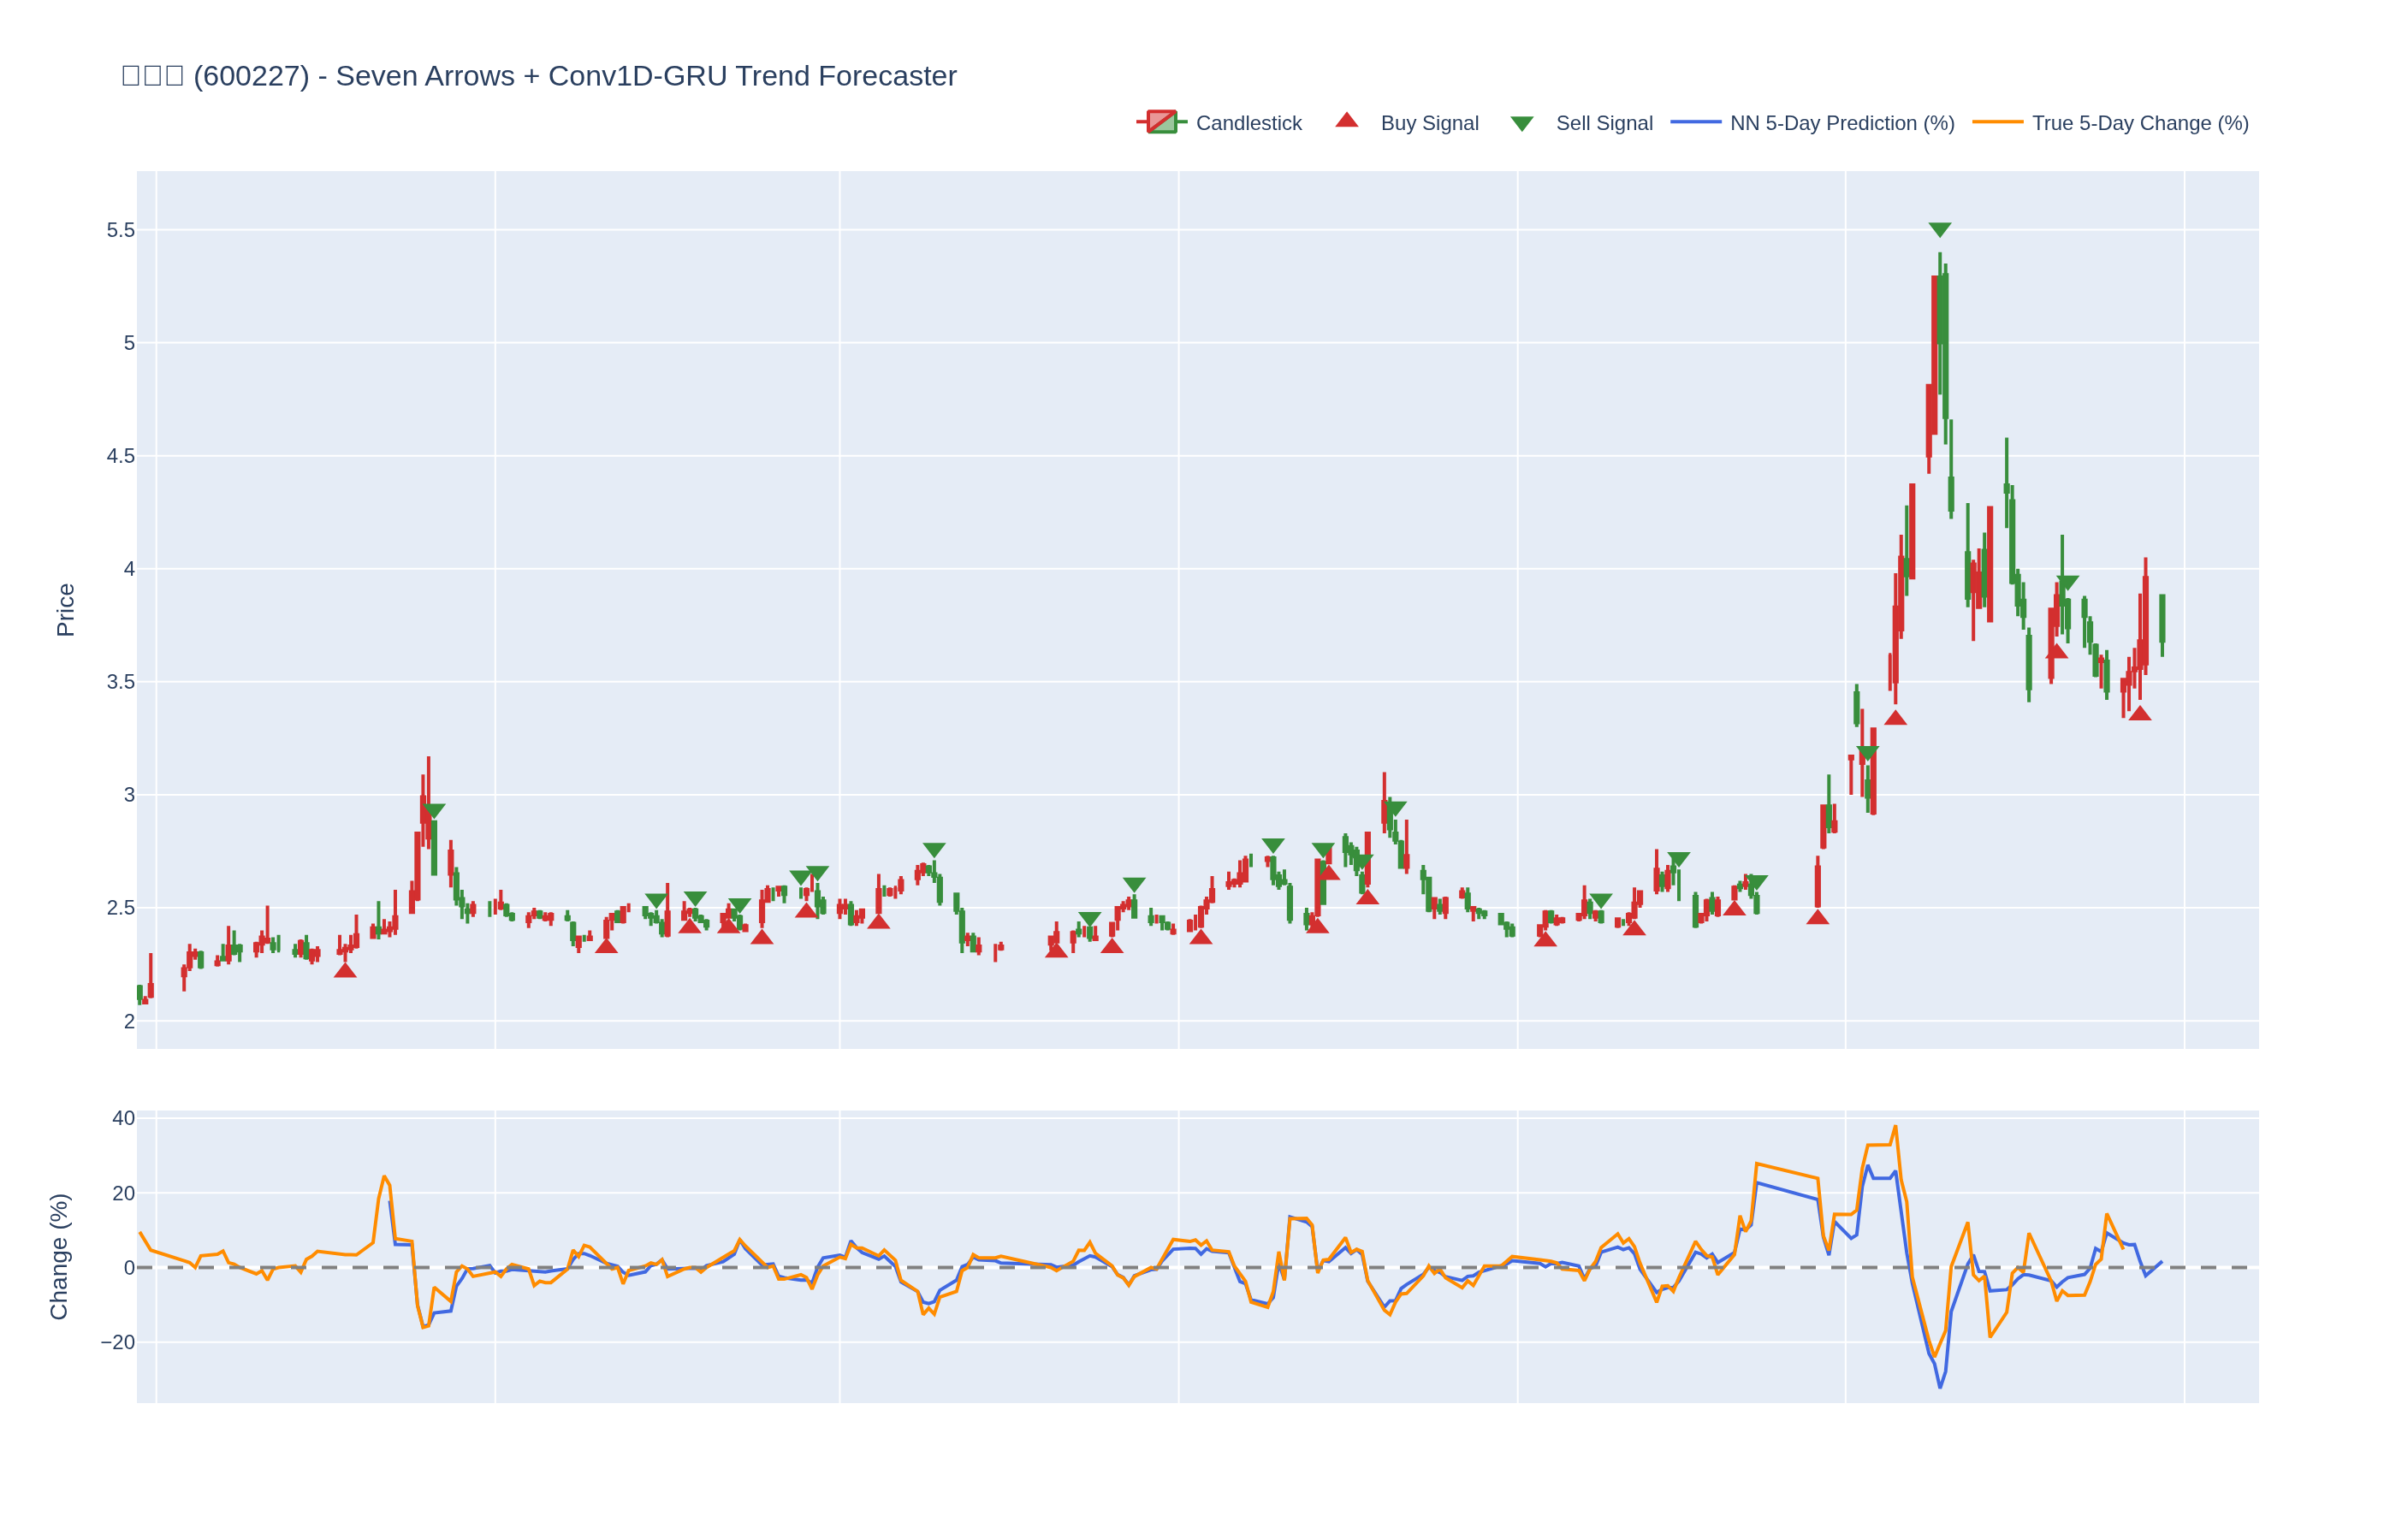2396x1540 pixels.
Task: Click the leftmost buy signal marker near 2.2
Action: [345, 970]
